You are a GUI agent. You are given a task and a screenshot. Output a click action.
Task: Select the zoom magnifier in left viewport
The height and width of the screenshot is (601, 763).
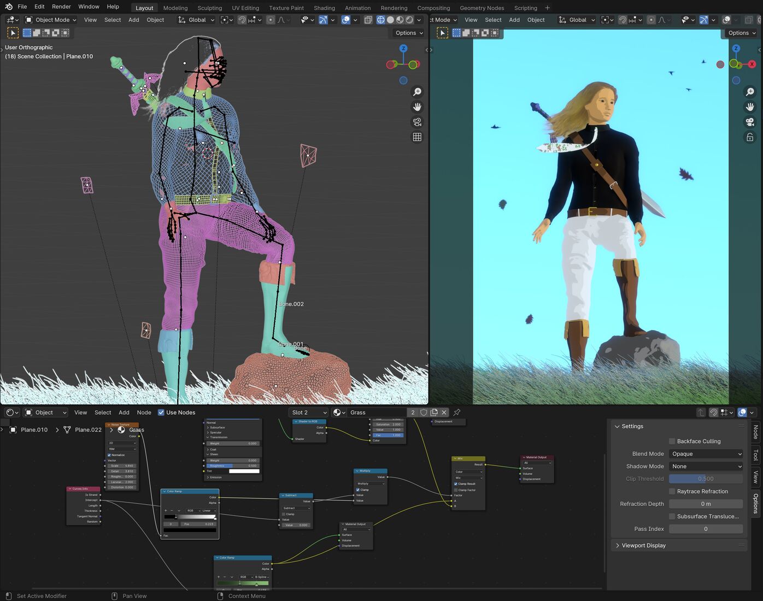pos(417,92)
